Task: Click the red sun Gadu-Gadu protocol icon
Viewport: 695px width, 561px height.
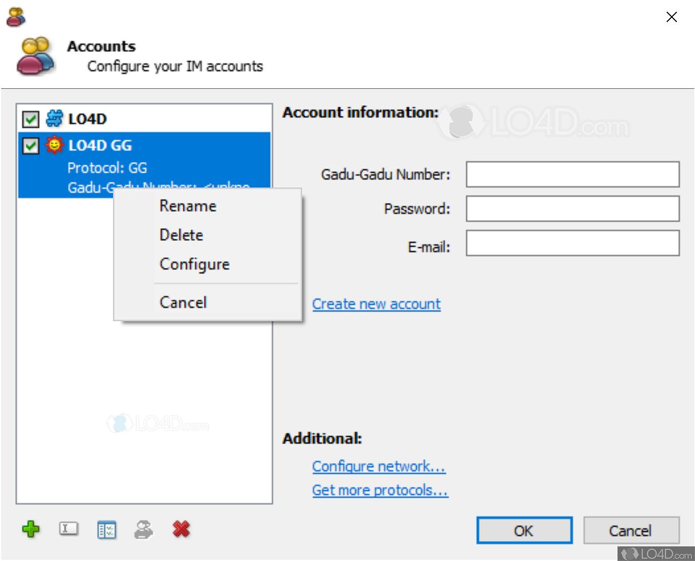Action: click(54, 145)
